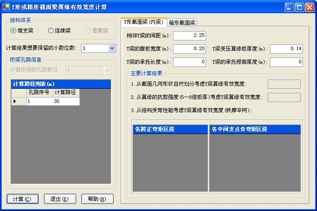Open the 计算桥梁的孔跨数目 dropdown
Viewport: 317px width, 211px height.
107,70
